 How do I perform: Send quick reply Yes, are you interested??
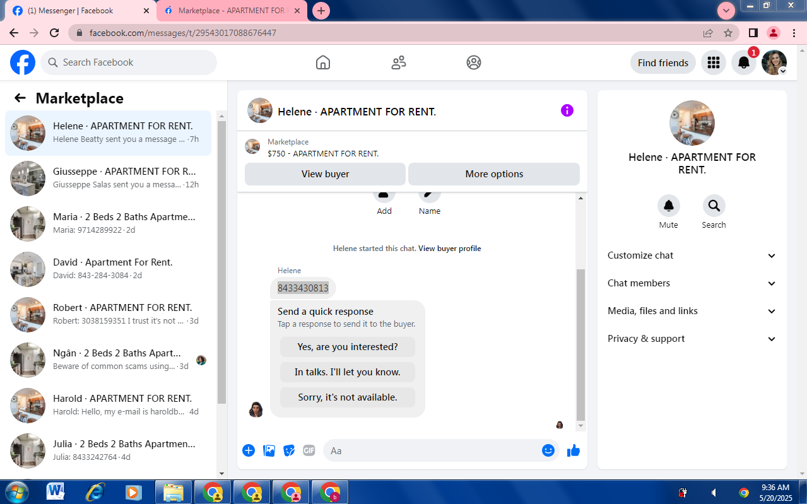click(x=348, y=347)
